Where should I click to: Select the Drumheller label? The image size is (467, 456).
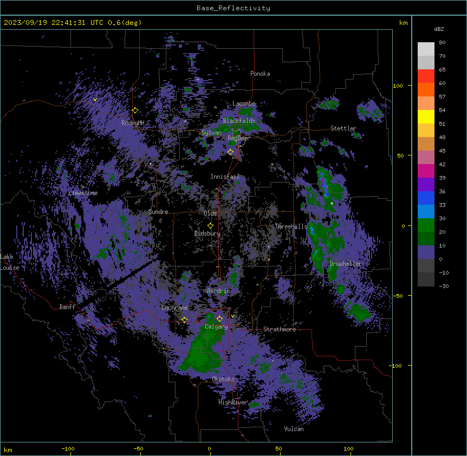point(346,264)
